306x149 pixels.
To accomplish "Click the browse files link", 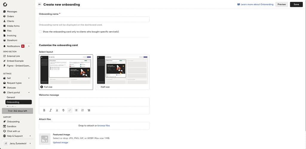I will coord(104,126).
